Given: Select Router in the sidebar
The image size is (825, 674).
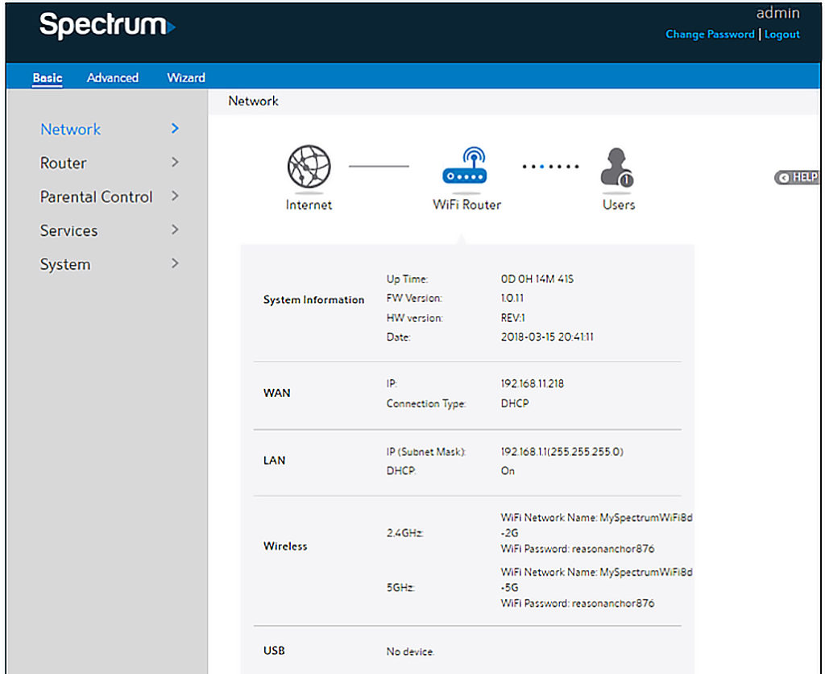Looking at the screenshot, I should coord(63,163).
